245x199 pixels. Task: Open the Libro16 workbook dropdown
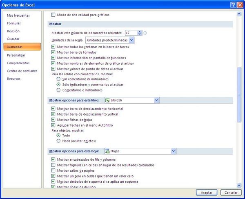click(x=156, y=100)
